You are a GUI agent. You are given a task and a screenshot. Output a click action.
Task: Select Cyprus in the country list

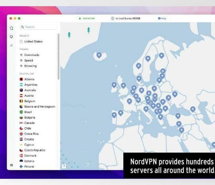(27, 145)
